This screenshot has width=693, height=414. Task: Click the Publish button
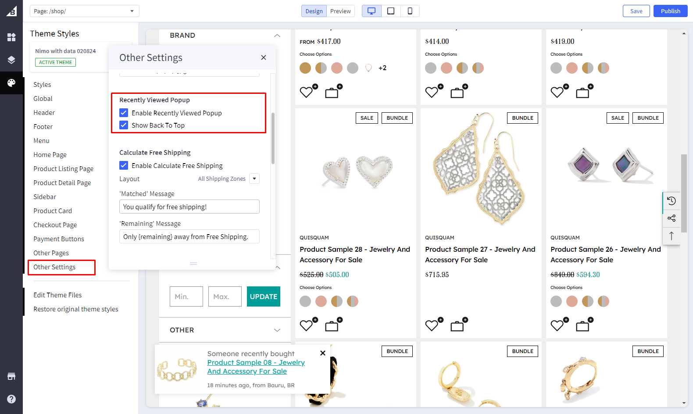coord(670,11)
